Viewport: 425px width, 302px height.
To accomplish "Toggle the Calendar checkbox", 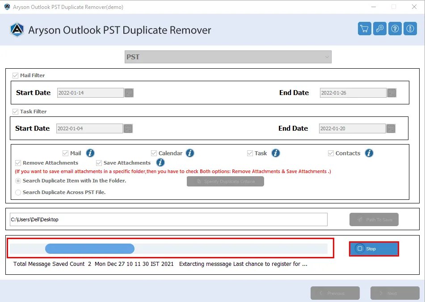I will pos(154,153).
